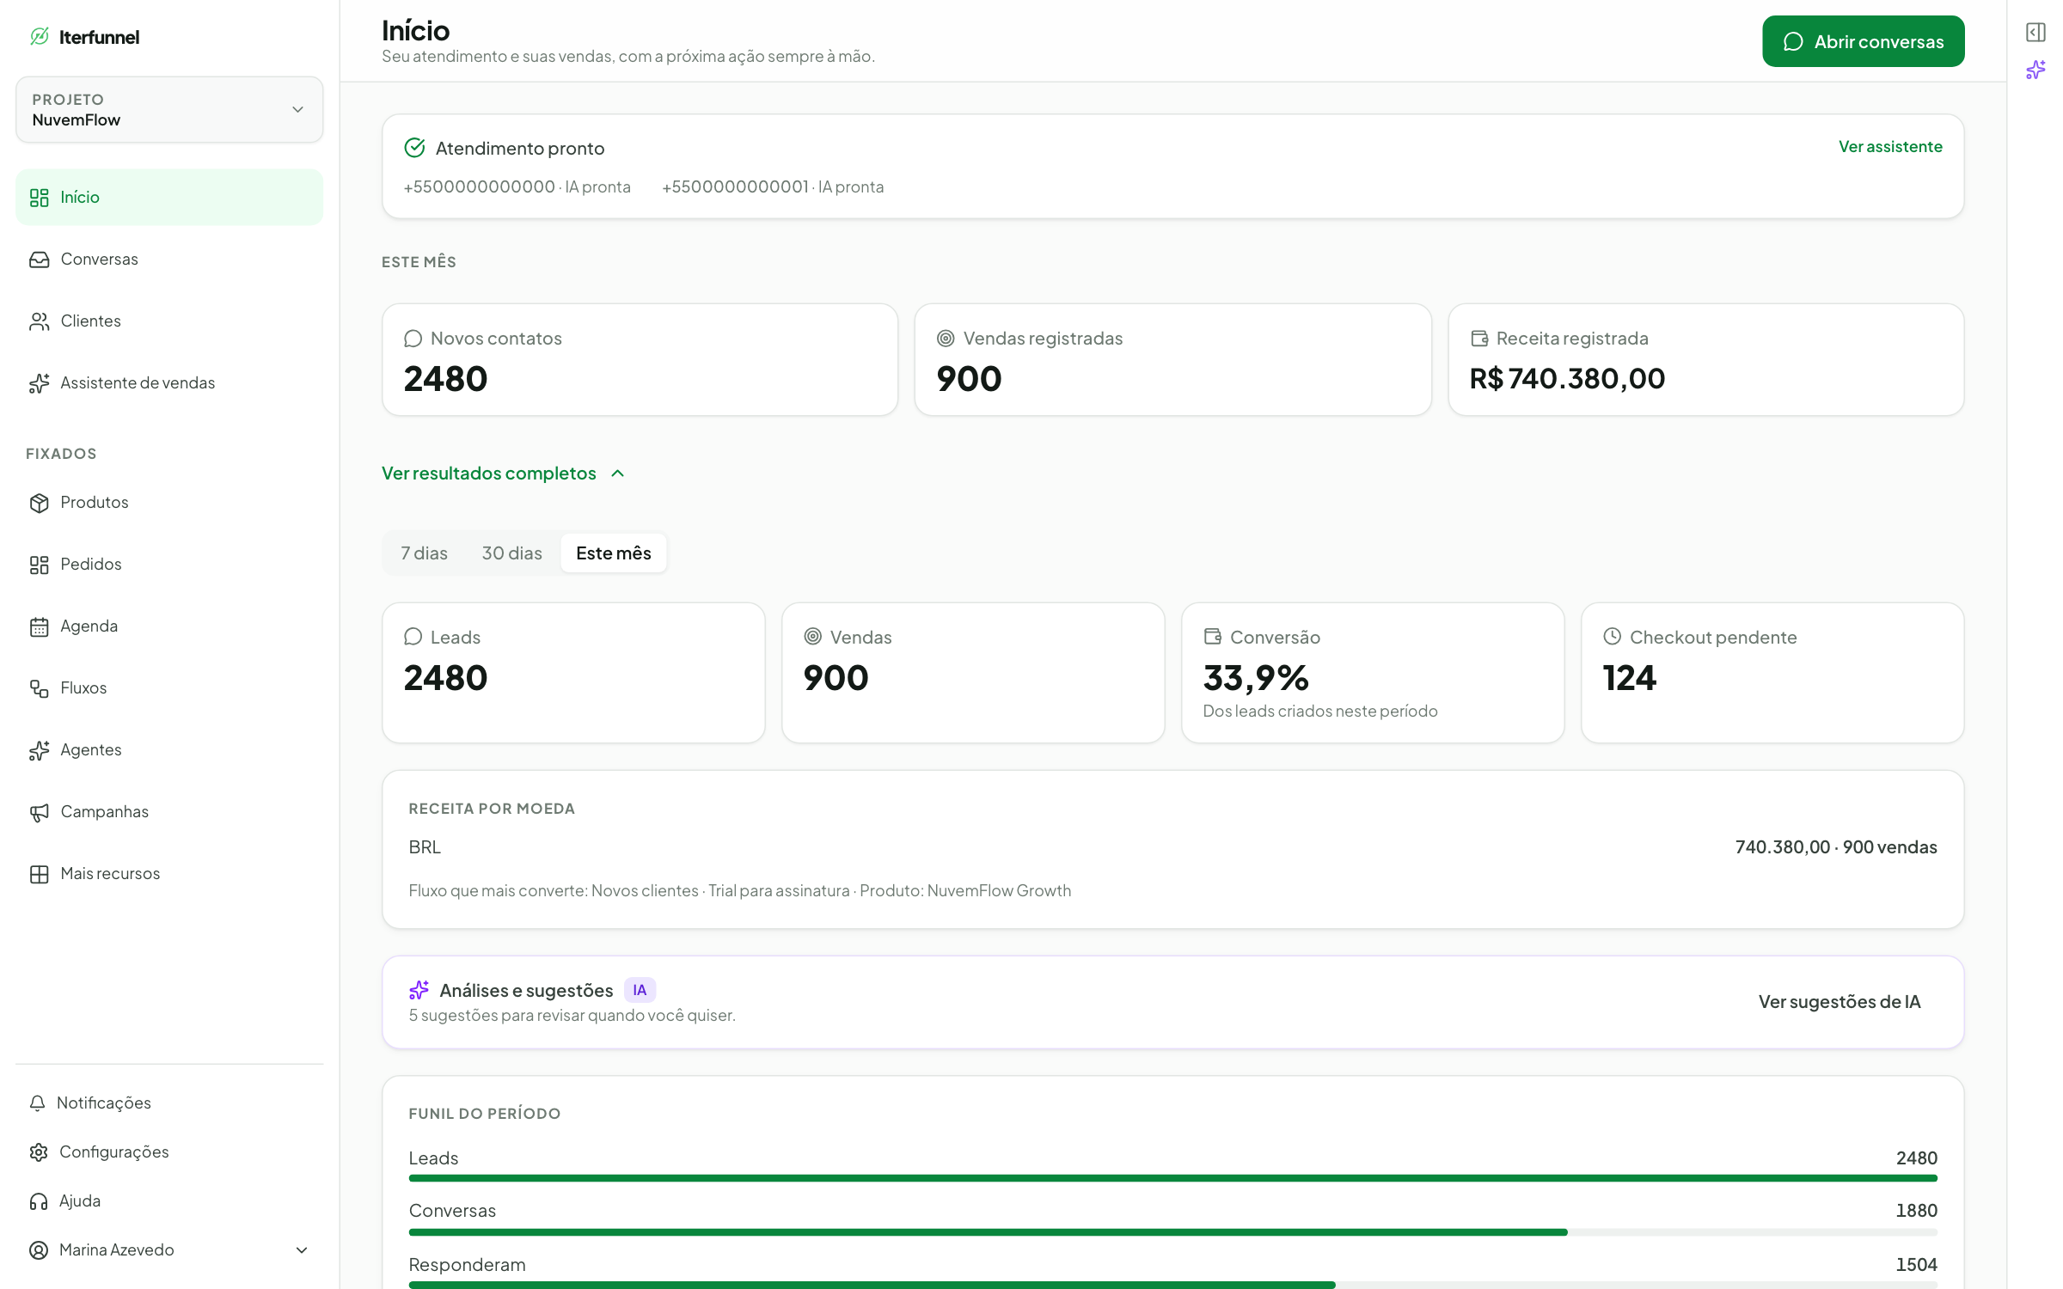Click the Ver assistente link
This screenshot has width=2063, height=1289.
pyautogui.click(x=1890, y=147)
